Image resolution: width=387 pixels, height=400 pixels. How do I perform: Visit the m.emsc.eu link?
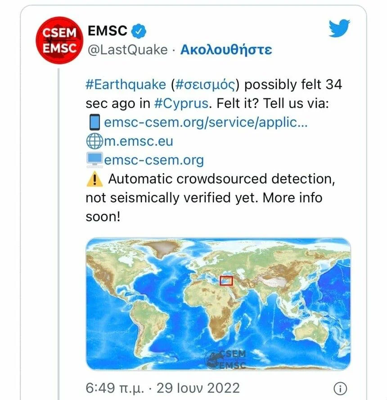point(139,141)
